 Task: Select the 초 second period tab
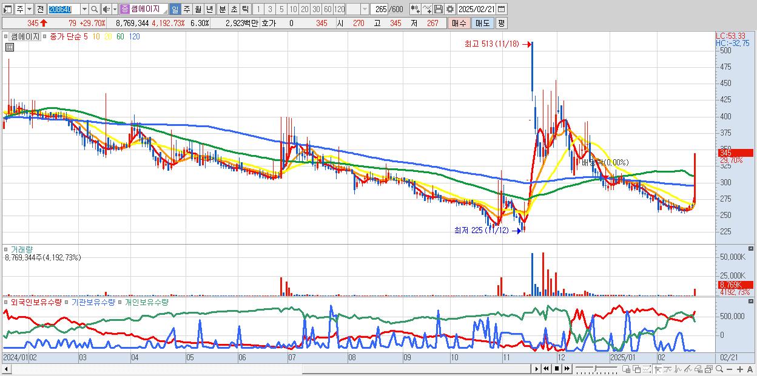234,9
